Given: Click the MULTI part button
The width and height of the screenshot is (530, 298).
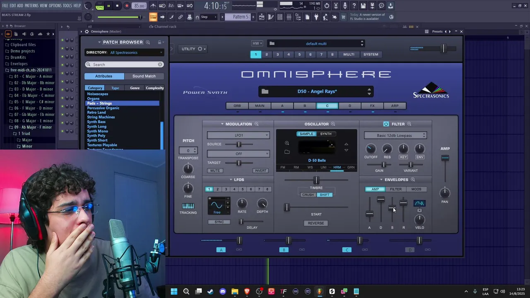Looking at the screenshot, I should coord(349,54).
